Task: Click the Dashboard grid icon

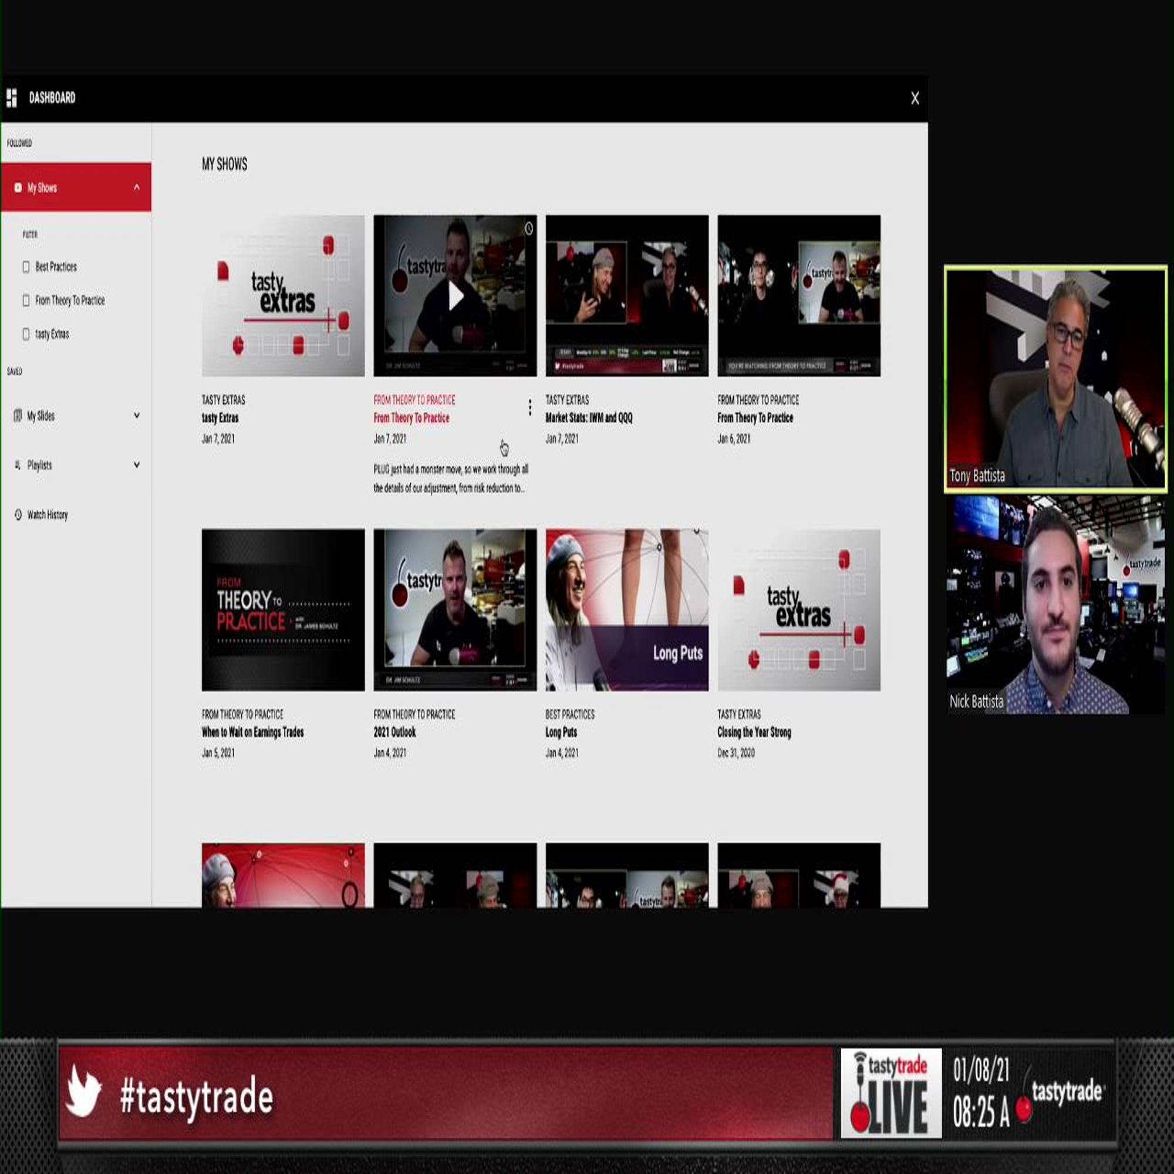Action: [x=12, y=98]
